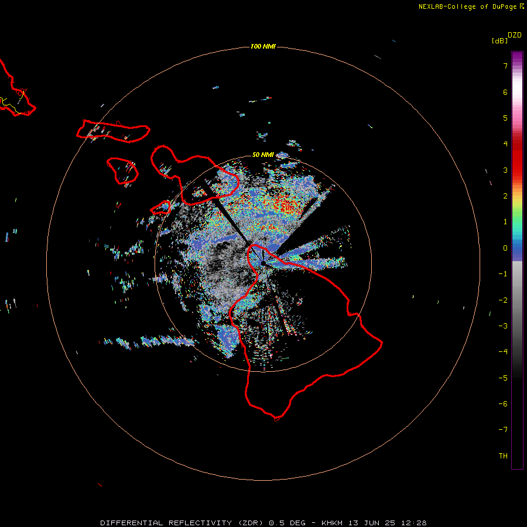
Task: Click the blue 0 dB band of color bar
Action: click(x=517, y=249)
